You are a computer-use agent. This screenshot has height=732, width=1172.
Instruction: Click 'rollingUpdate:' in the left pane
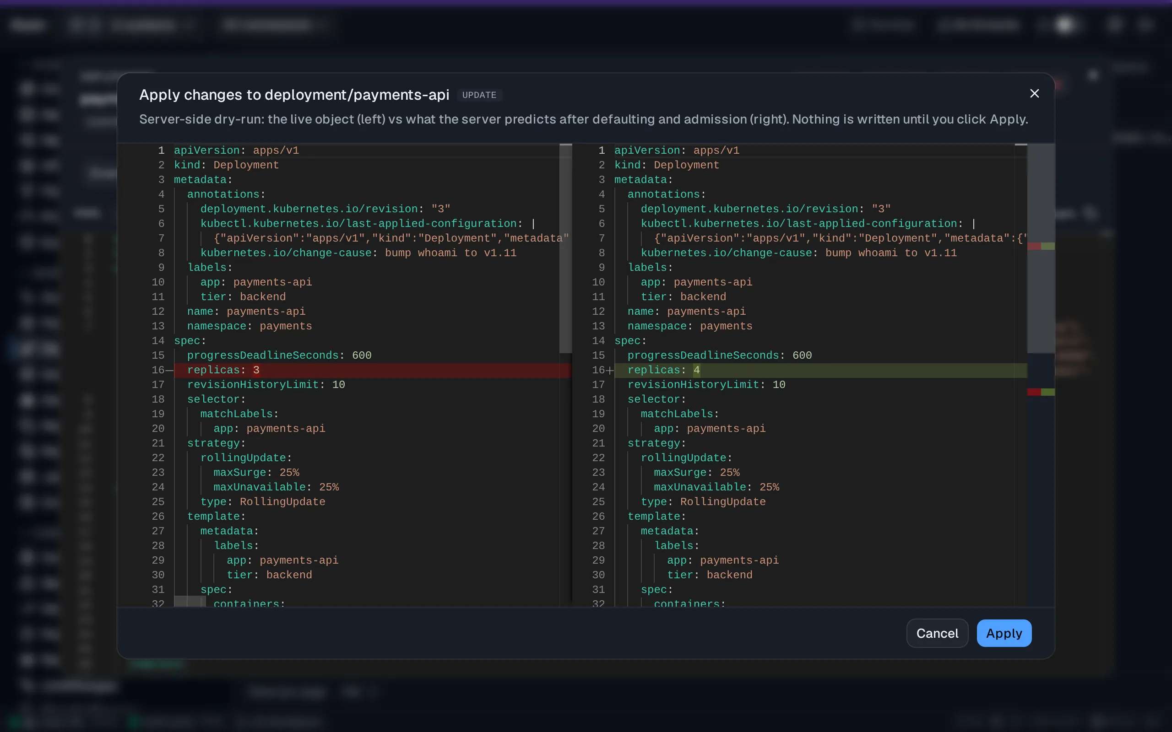pos(246,458)
